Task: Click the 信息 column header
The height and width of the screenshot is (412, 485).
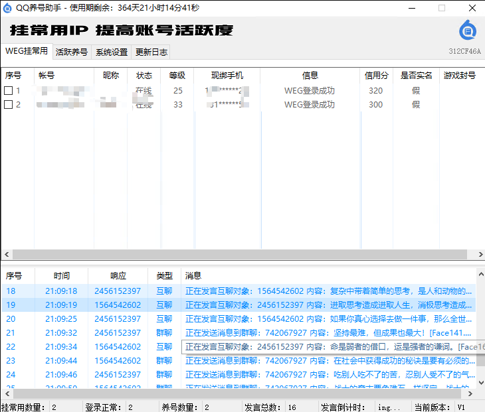Action: coord(310,76)
